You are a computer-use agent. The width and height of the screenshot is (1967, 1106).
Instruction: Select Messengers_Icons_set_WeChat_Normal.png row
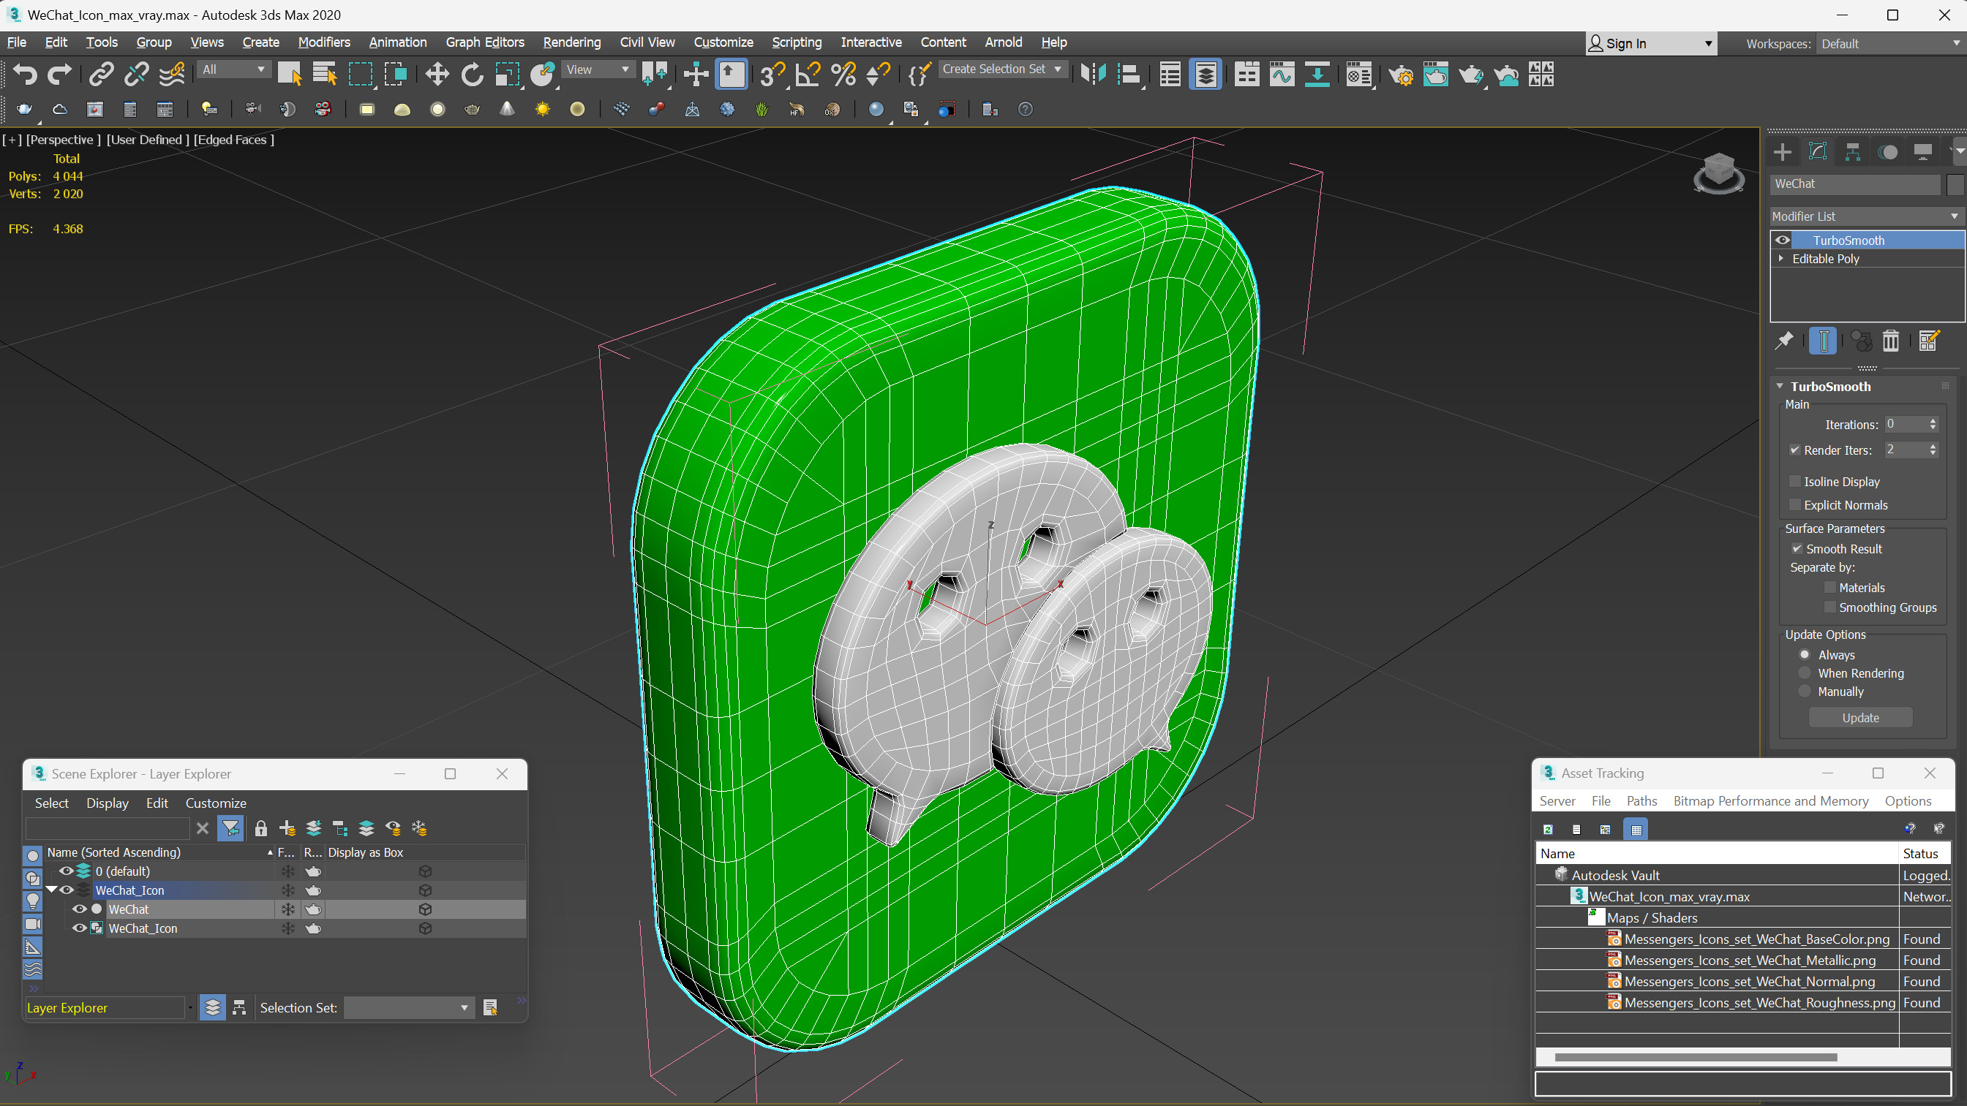(1742, 982)
